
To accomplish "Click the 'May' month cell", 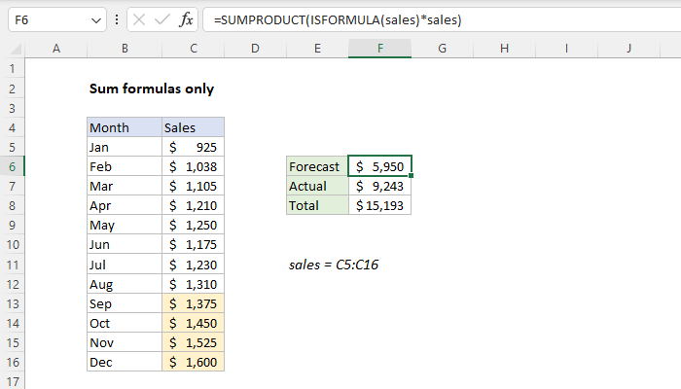I will click(x=125, y=226).
